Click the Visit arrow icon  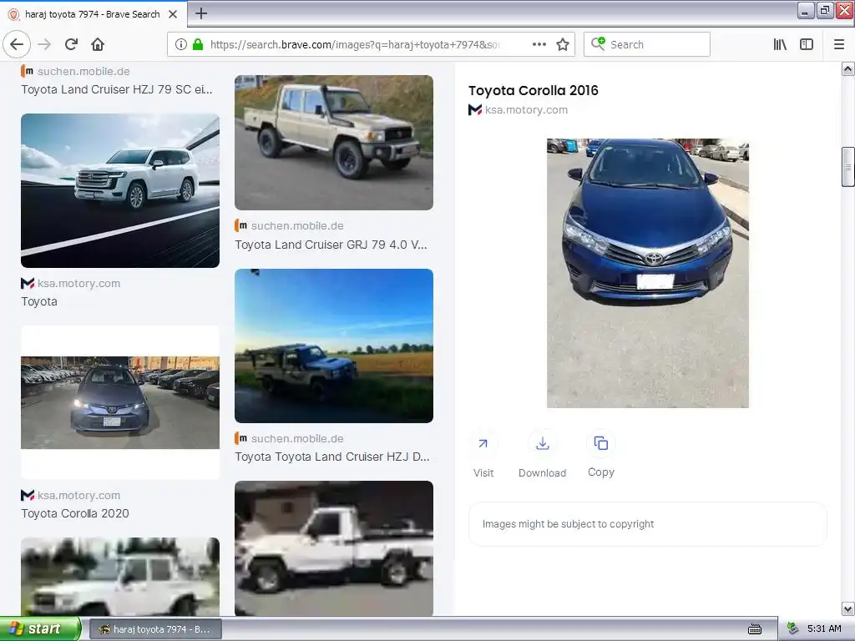click(x=483, y=444)
